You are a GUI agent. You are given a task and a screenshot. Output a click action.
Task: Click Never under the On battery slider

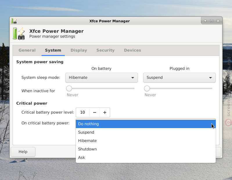click(x=73, y=95)
